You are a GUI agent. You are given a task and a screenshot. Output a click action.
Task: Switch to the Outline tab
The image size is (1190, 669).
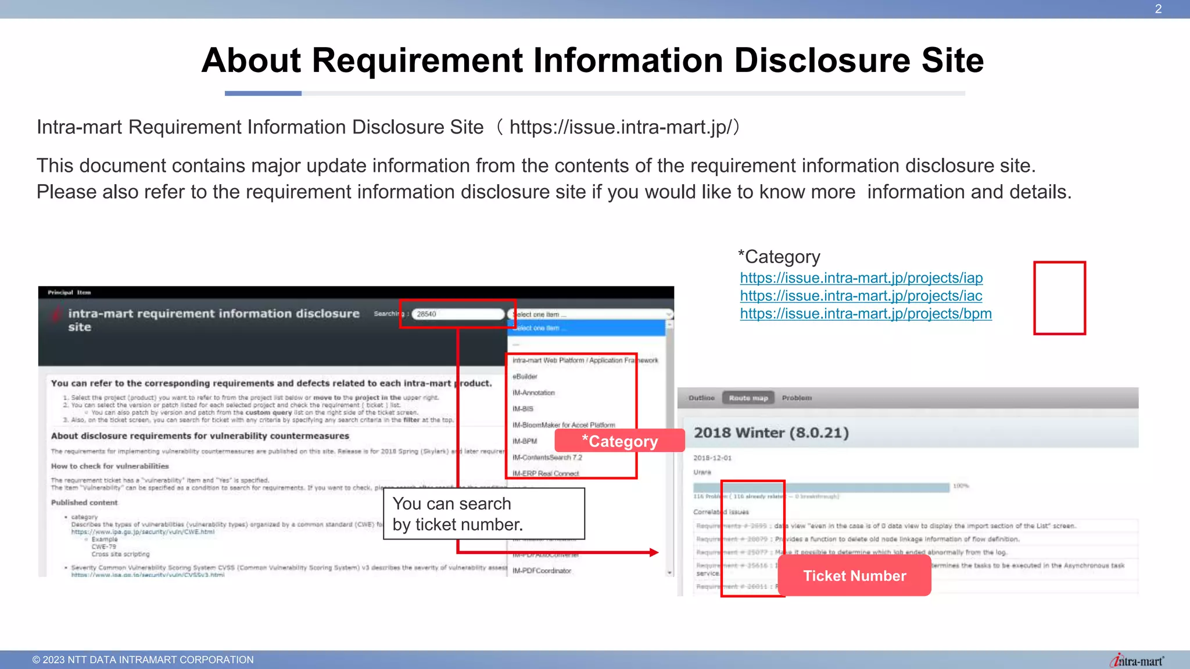point(701,398)
